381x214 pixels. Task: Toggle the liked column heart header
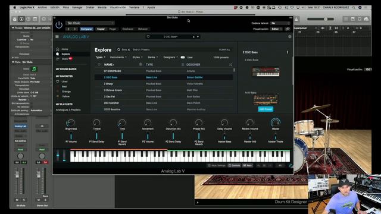(x=99, y=65)
